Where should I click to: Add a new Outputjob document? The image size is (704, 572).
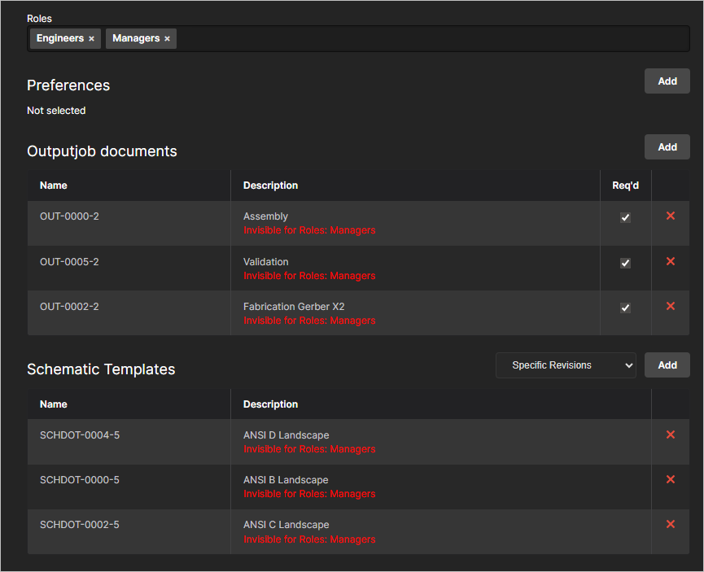click(667, 147)
